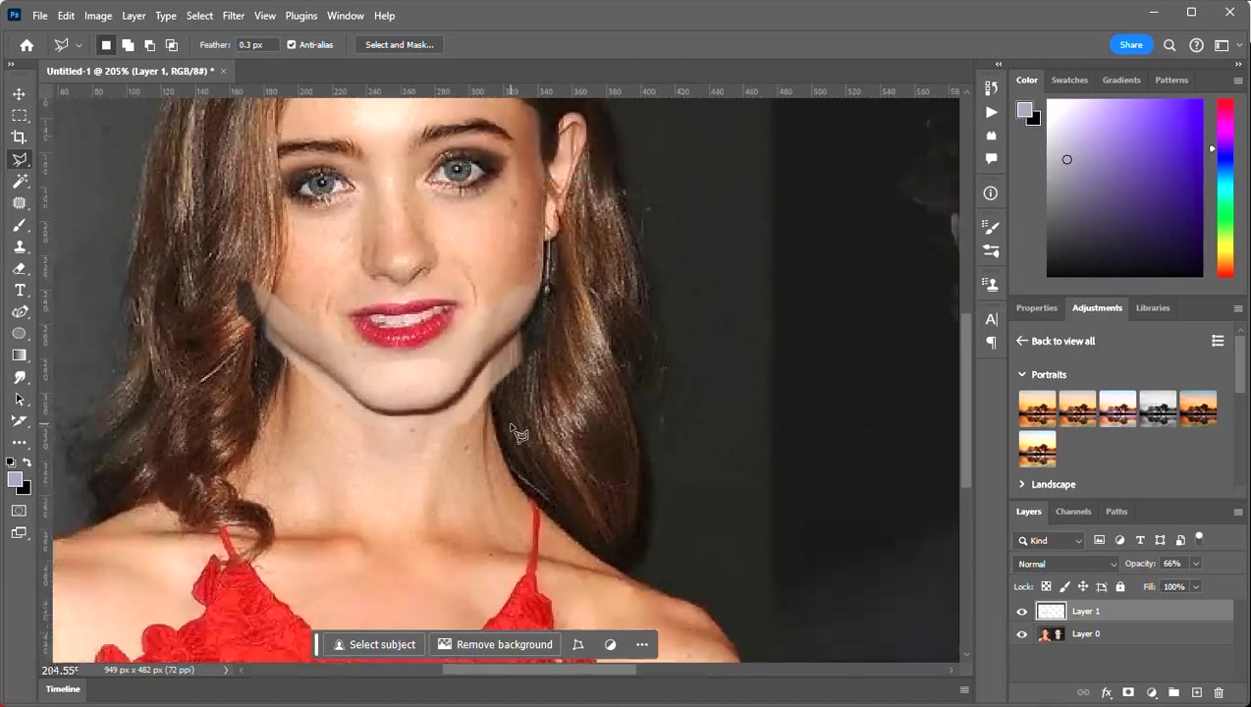This screenshot has height=707, width=1251.
Task: Open the Search magnifier icon
Action: point(1169,45)
